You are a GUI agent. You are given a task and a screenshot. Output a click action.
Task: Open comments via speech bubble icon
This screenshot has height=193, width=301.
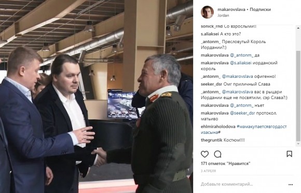(217, 154)
